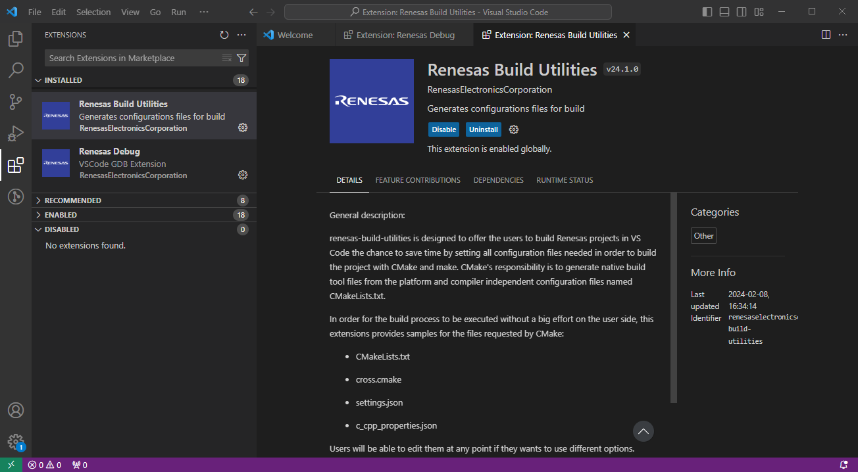Click the ports forwarded status bar item
Screen dimensions: 858x472
tap(80, 465)
